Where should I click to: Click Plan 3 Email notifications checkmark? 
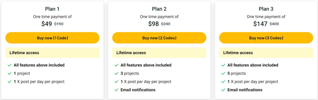point(223,90)
